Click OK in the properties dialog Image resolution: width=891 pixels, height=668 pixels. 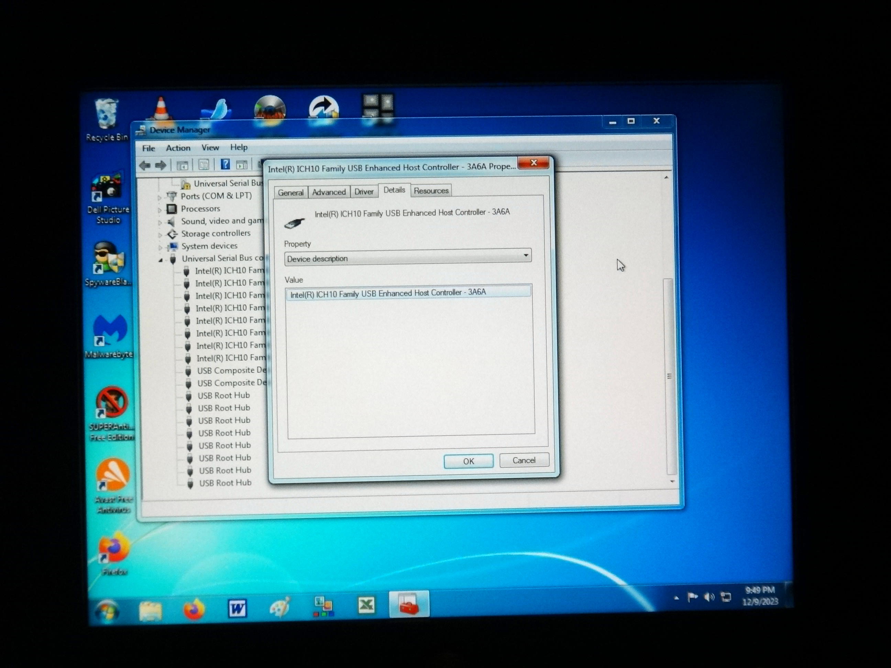click(x=469, y=461)
